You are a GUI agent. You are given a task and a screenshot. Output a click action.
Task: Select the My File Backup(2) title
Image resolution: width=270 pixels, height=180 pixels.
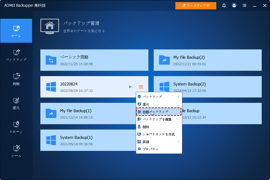(189, 57)
